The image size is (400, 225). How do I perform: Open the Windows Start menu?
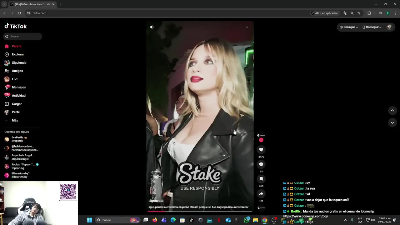coord(90,220)
